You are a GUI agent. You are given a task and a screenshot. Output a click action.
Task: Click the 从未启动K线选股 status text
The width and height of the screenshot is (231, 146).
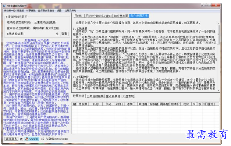pyautogui.click(x=45, y=22)
